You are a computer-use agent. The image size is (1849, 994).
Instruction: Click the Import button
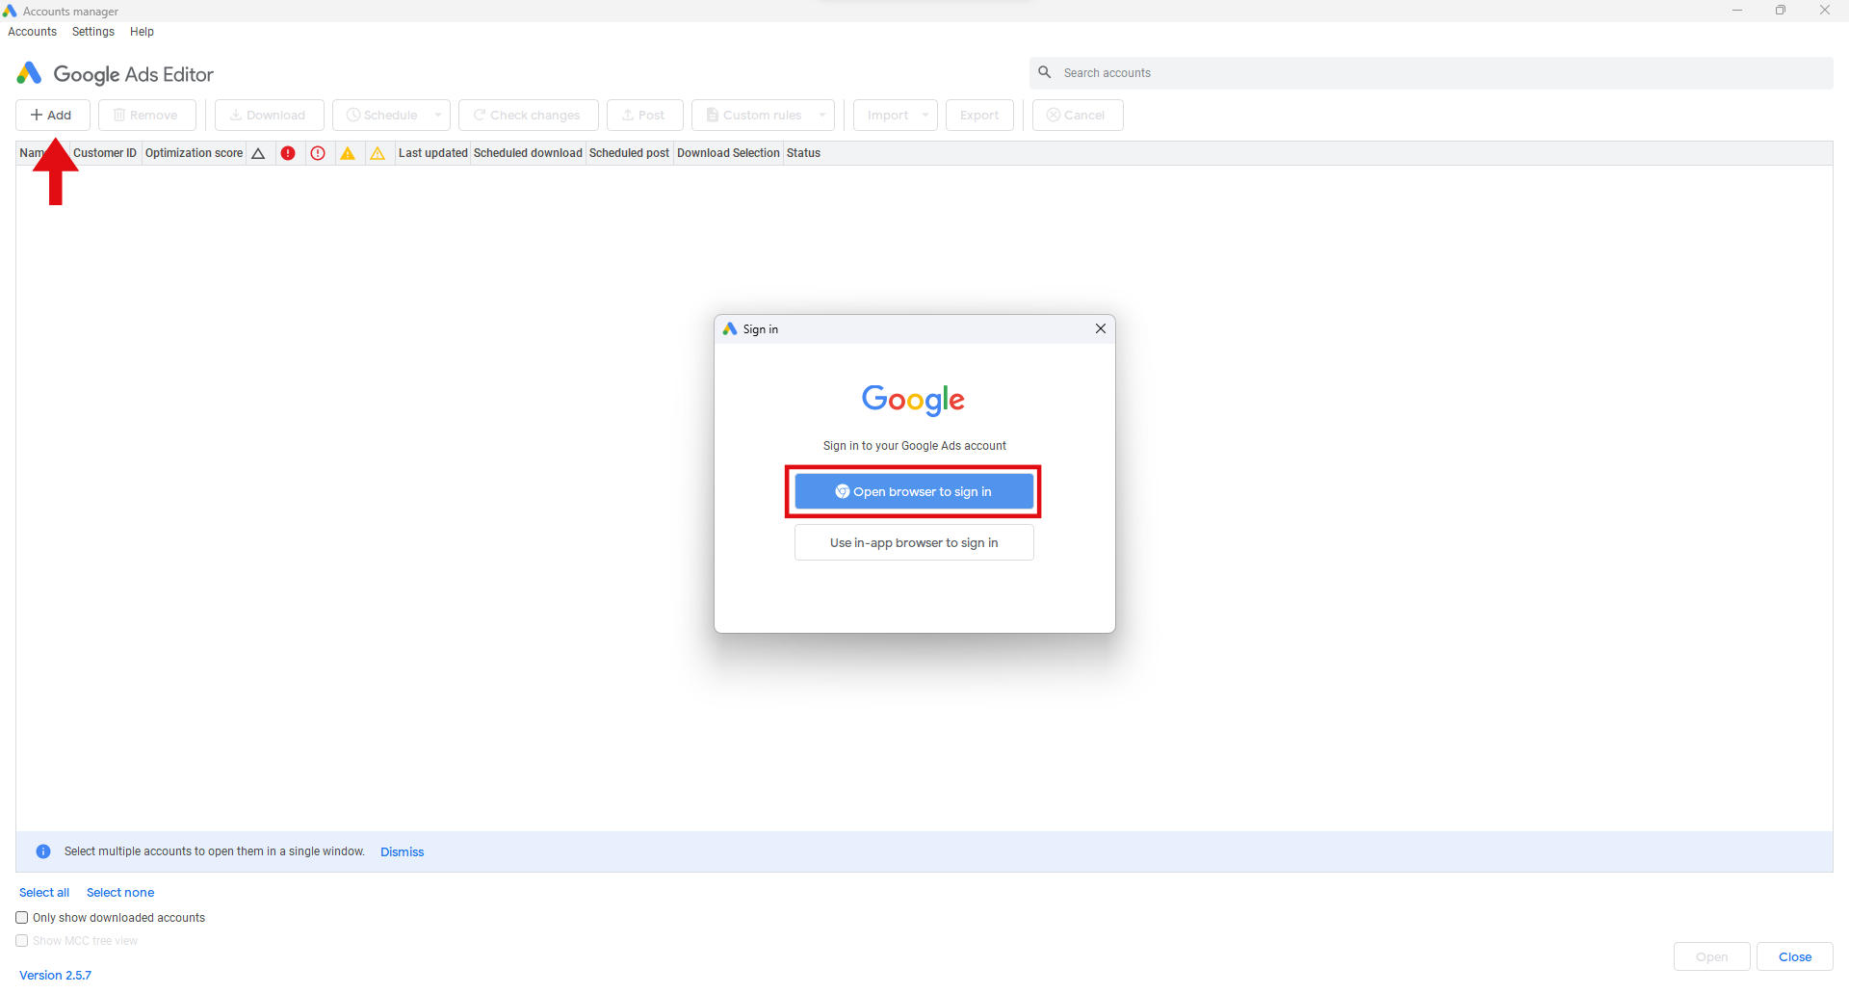[886, 115]
